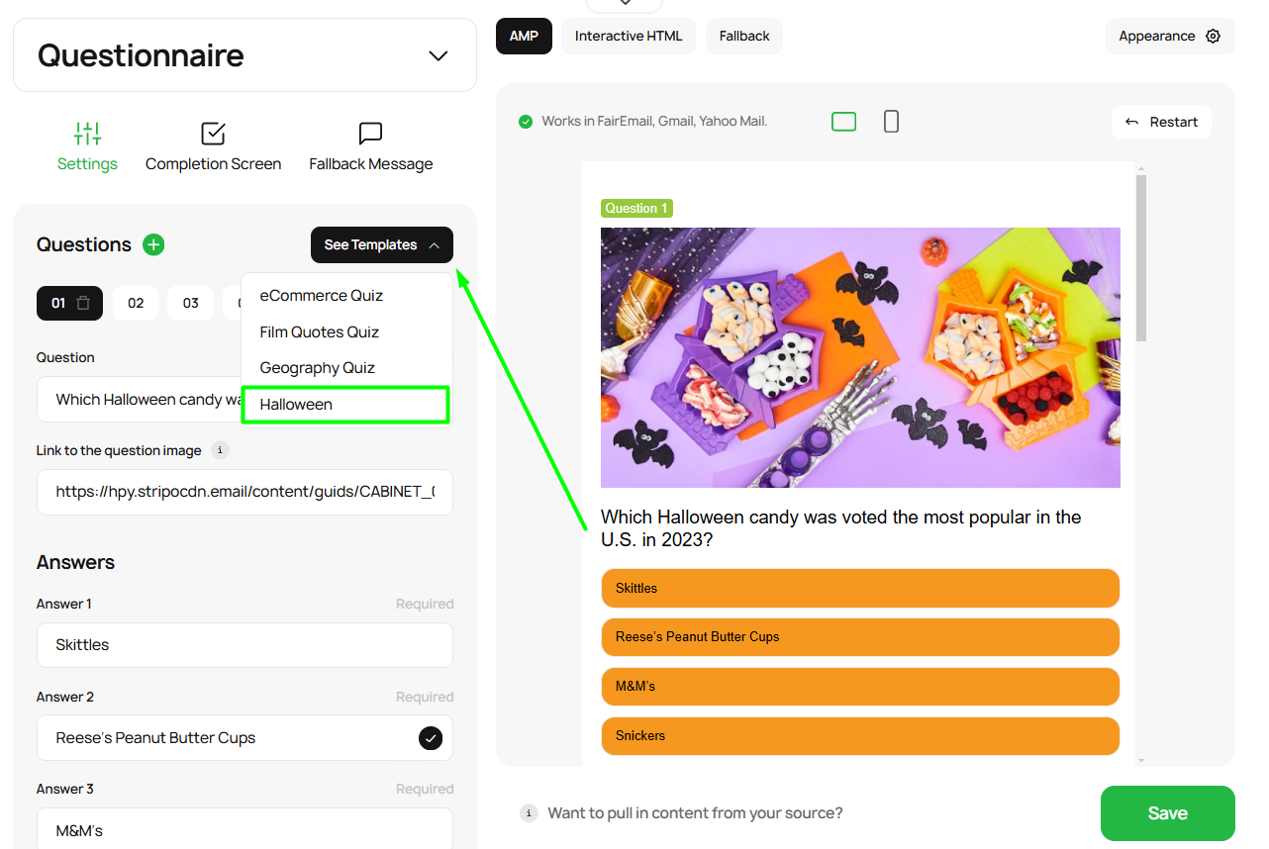This screenshot has width=1269, height=849.
Task: Click the Appearance gear icon
Action: [1214, 37]
